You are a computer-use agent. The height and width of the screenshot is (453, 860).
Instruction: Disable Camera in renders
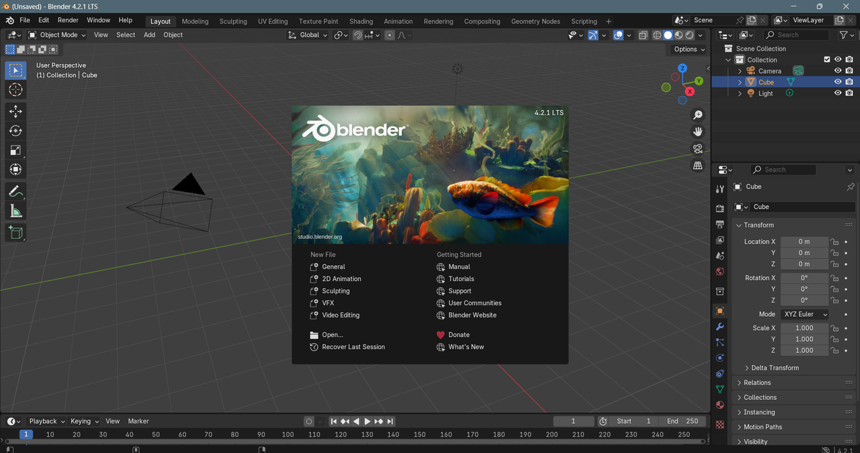pyautogui.click(x=849, y=70)
